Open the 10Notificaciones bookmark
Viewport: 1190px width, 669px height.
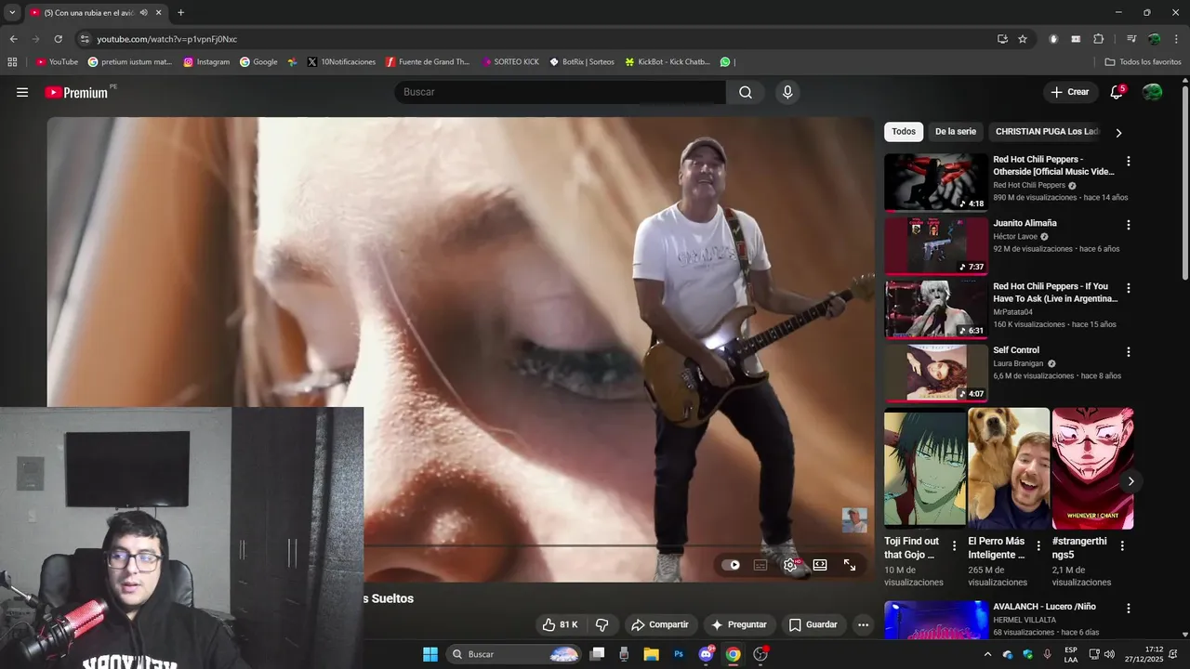coord(341,62)
